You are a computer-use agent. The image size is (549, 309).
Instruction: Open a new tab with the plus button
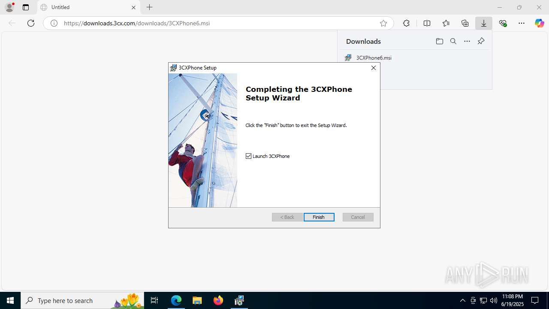149,7
